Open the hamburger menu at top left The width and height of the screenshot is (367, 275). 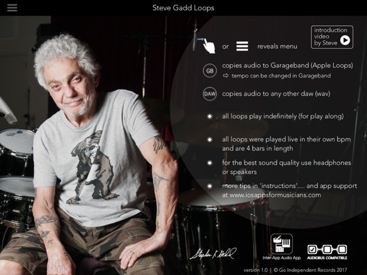[x=12, y=8]
